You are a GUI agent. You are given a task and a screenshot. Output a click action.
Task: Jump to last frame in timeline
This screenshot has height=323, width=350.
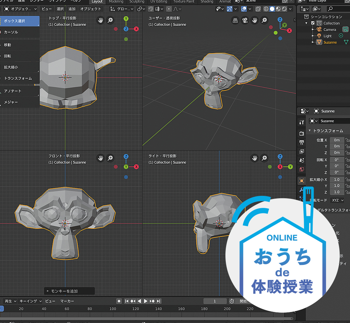point(159,301)
